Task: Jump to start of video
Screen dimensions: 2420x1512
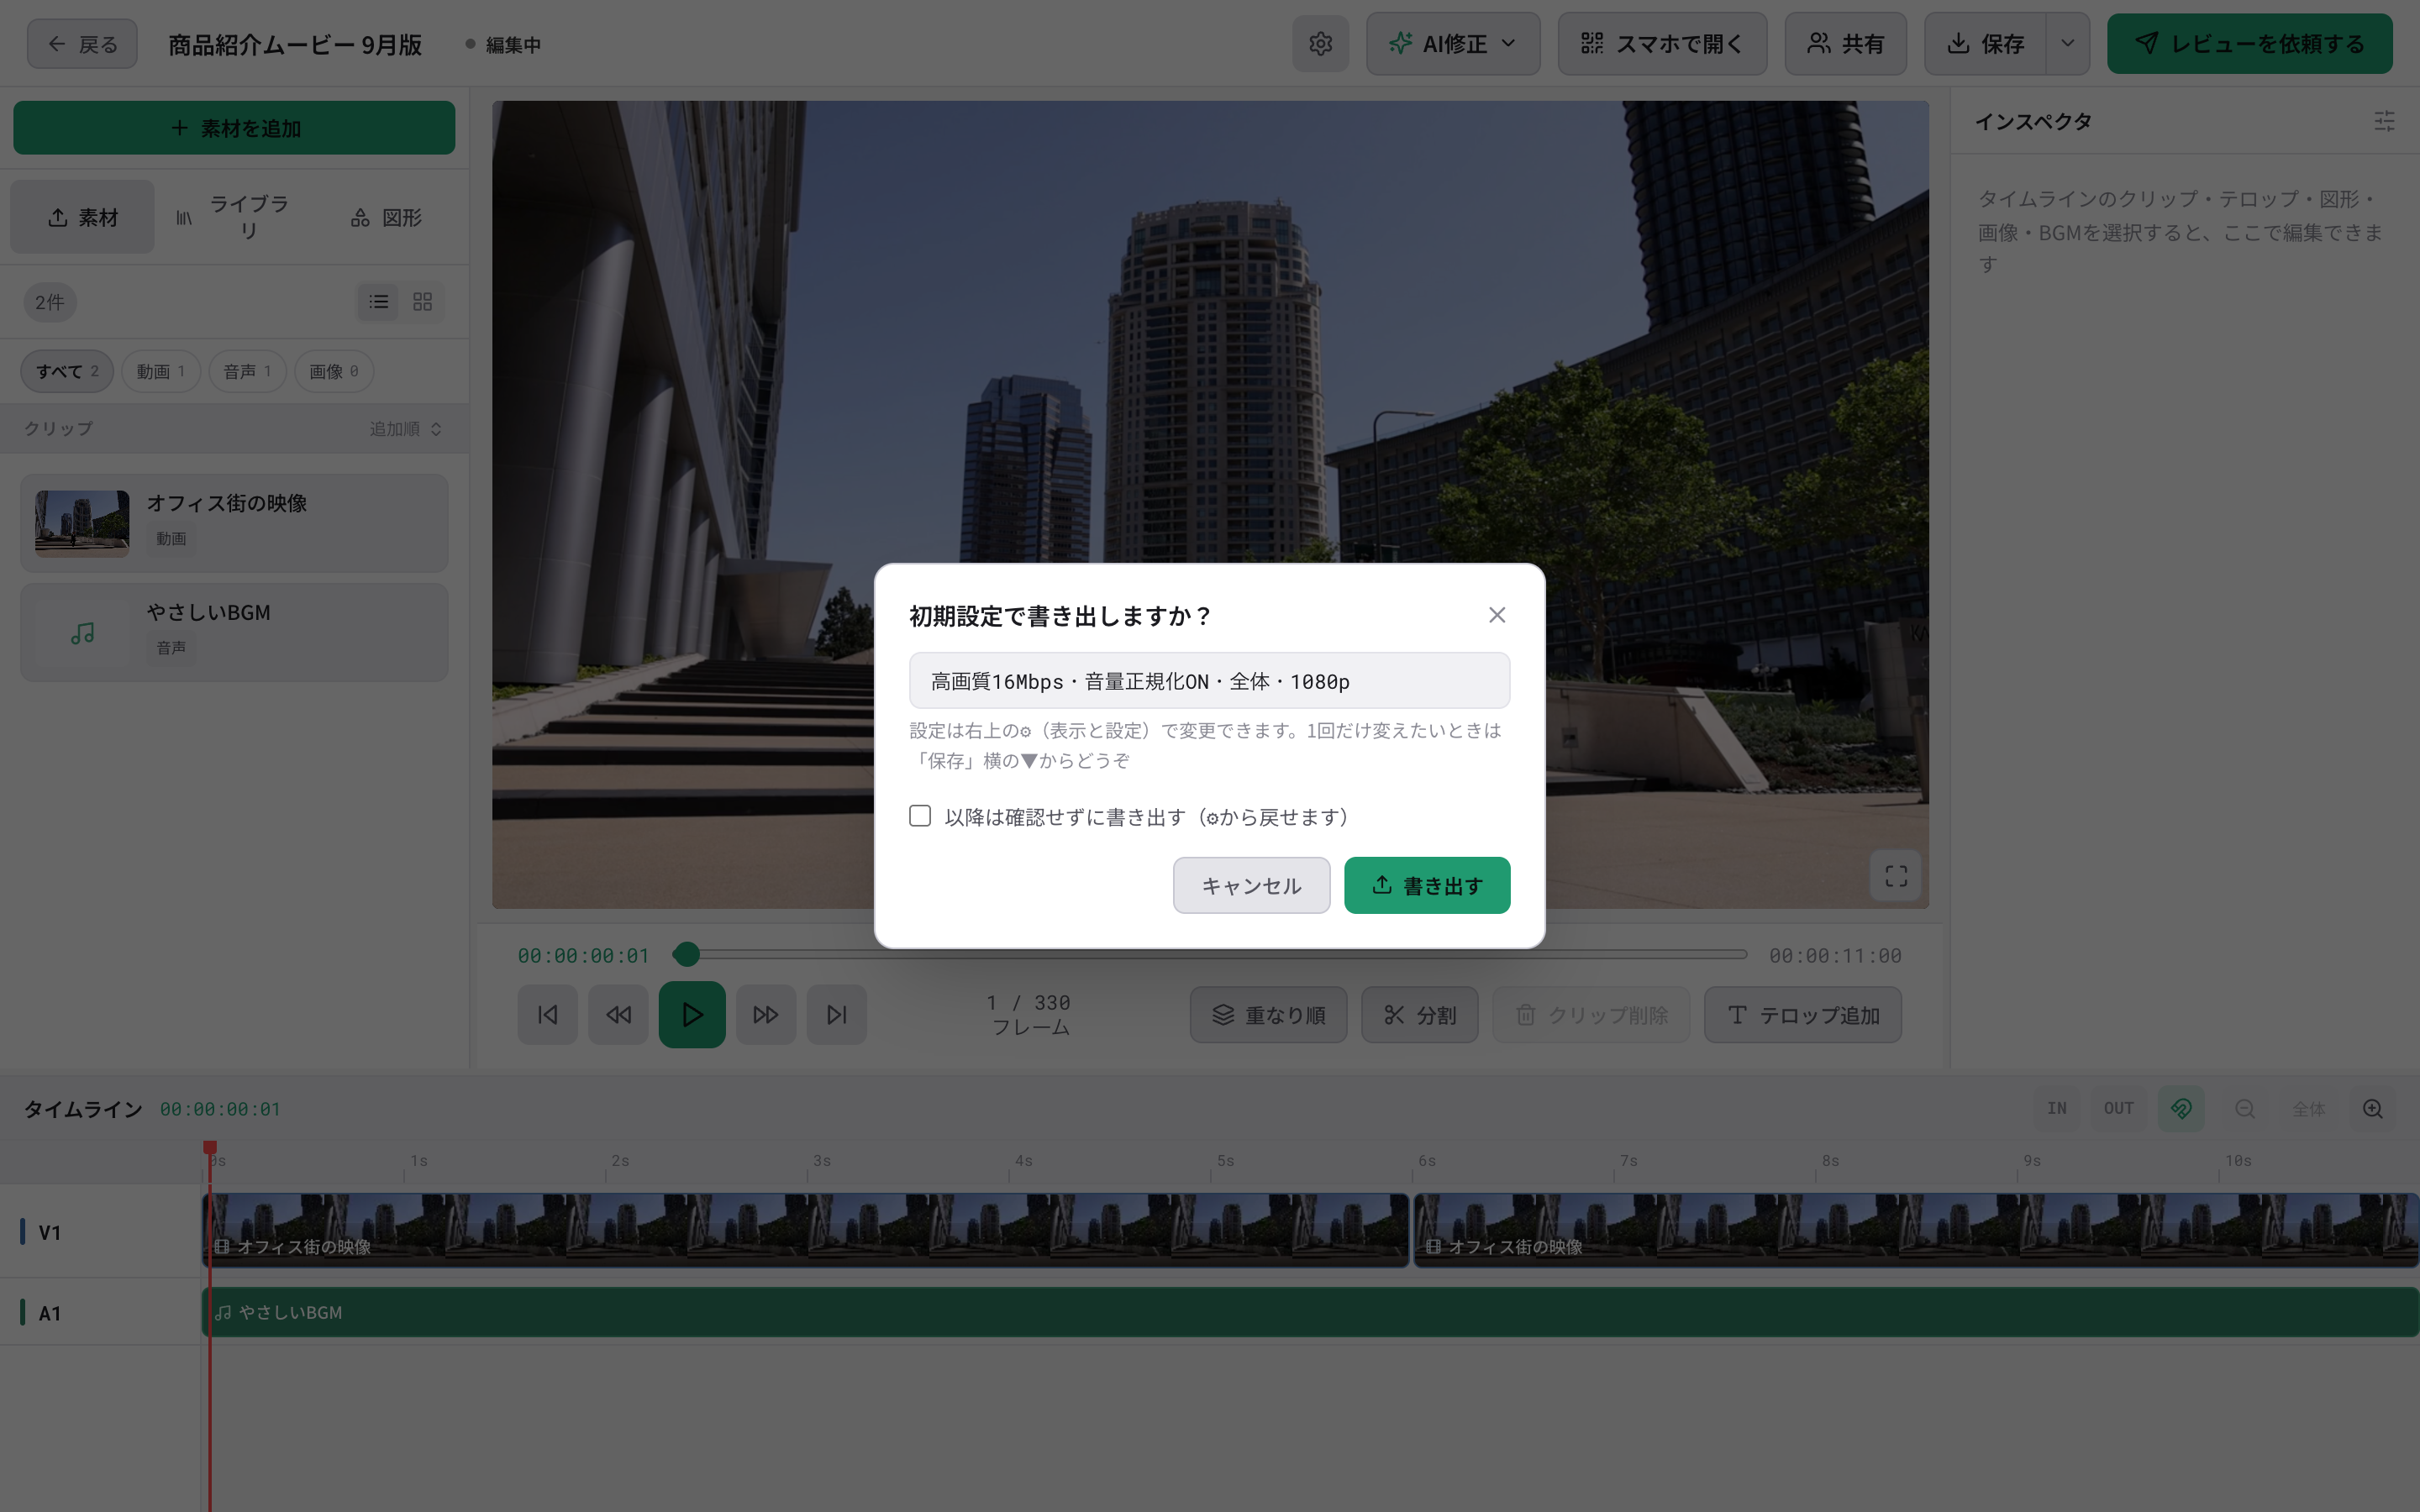Action: tap(547, 1015)
